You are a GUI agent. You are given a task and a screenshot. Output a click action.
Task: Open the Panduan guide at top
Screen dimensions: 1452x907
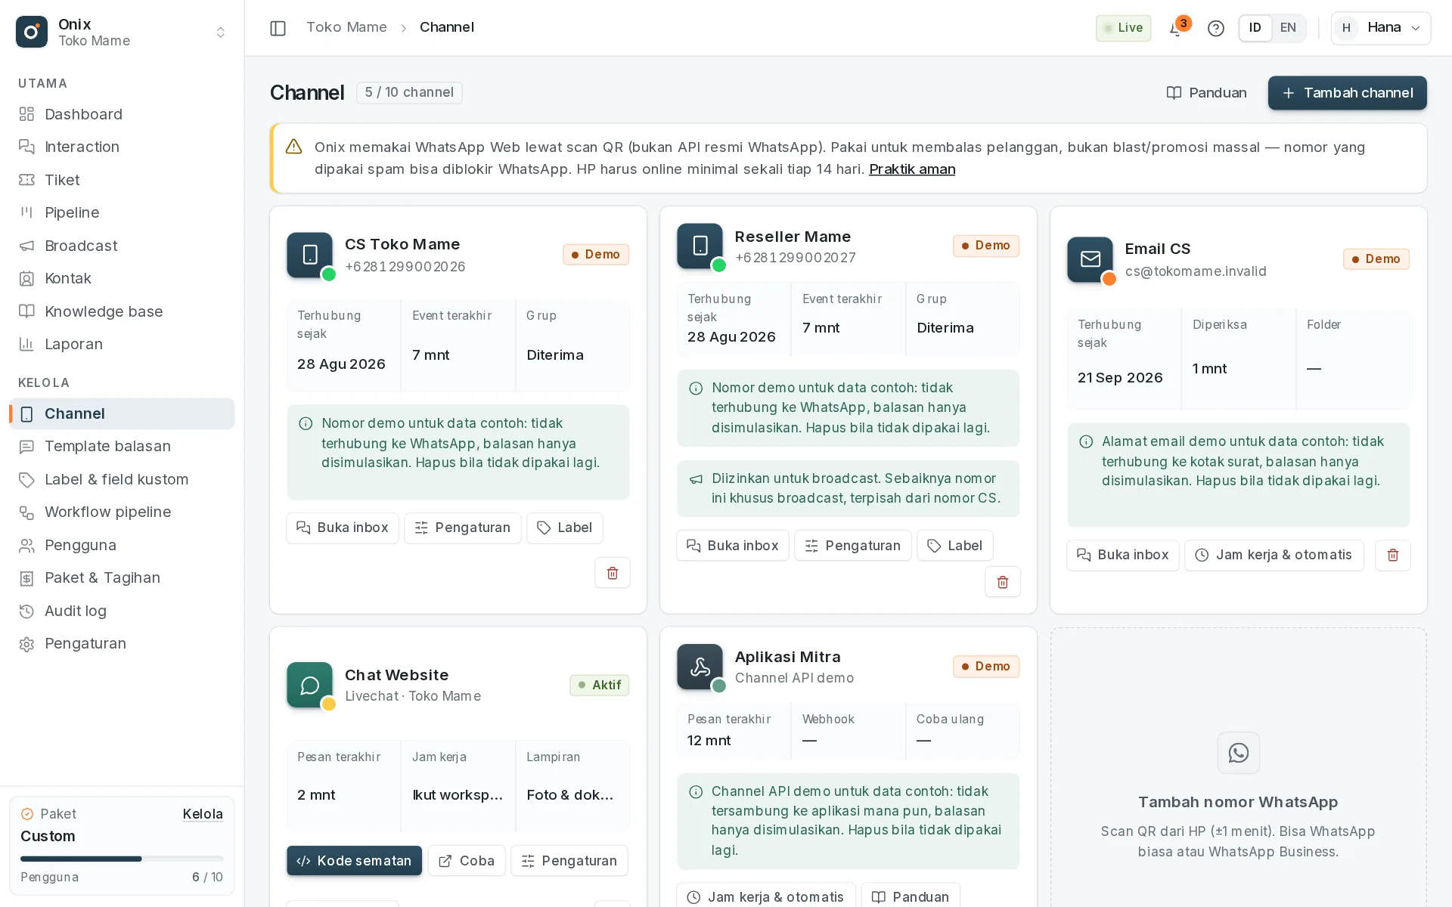[x=1206, y=93]
